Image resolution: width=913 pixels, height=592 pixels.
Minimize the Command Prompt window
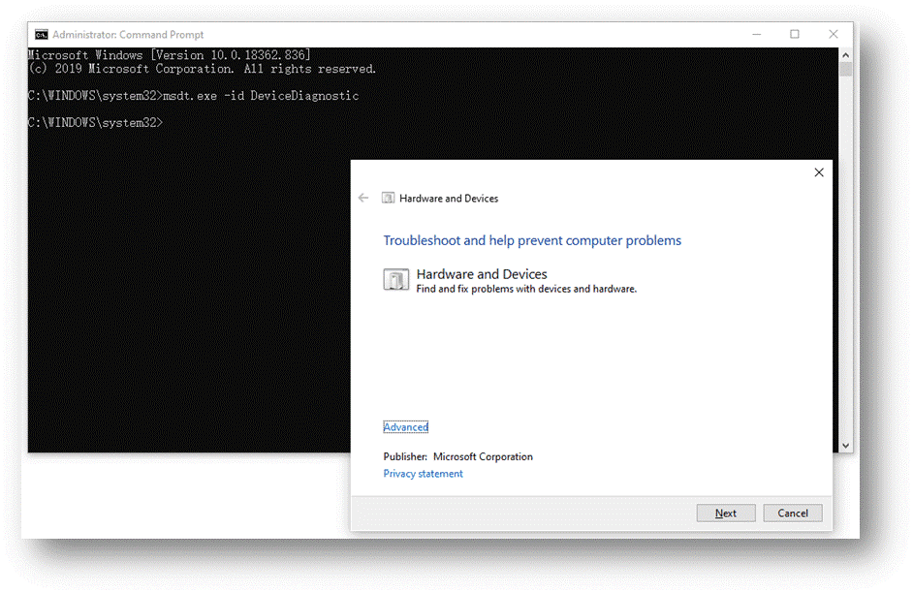click(756, 34)
